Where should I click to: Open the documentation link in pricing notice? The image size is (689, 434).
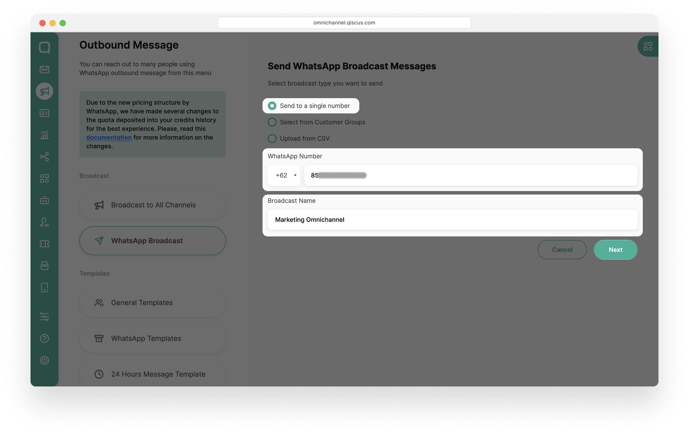click(x=109, y=137)
